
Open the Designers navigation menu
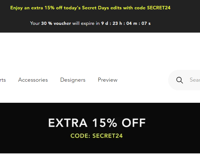(73, 80)
